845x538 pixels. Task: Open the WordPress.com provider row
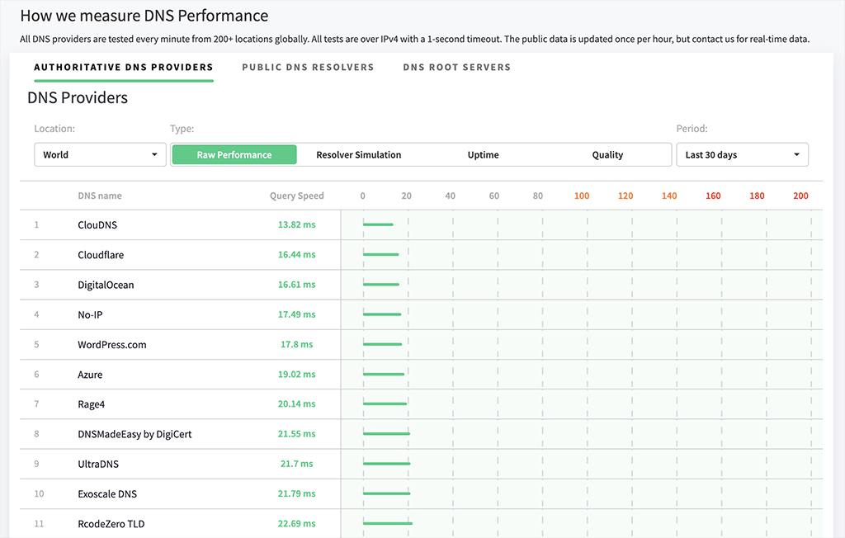(x=422, y=344)
